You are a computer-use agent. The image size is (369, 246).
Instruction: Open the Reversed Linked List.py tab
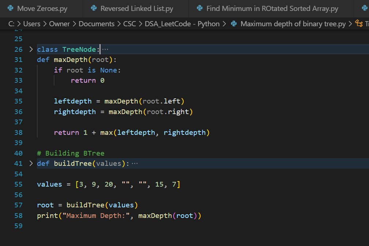tap(136, 8)
